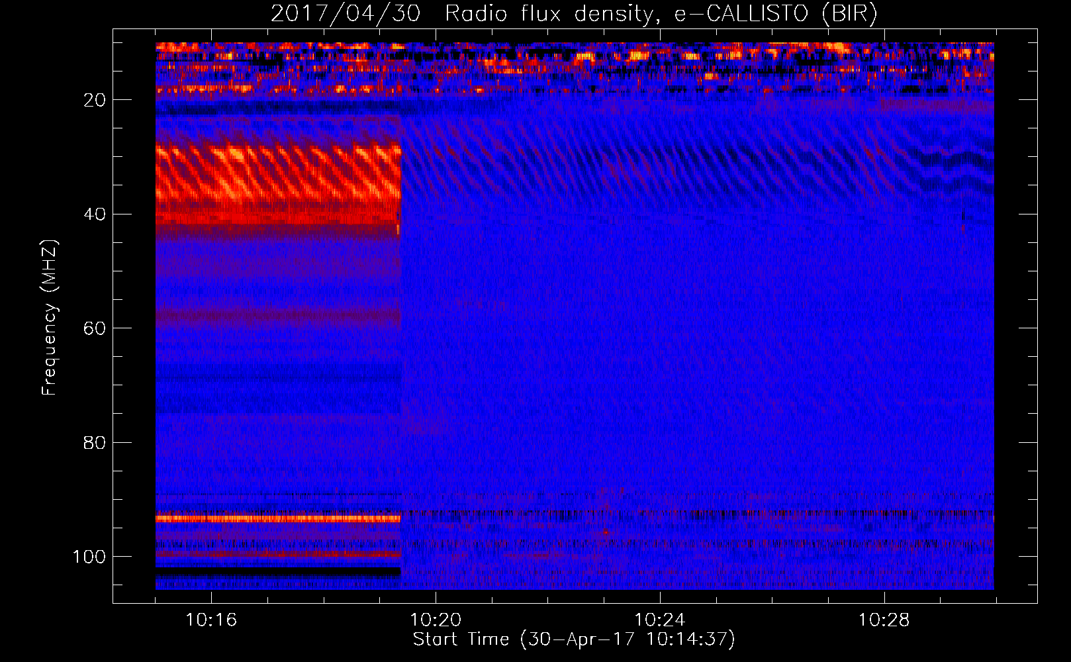Click the '80' frequency tick label

pos(95,443)
